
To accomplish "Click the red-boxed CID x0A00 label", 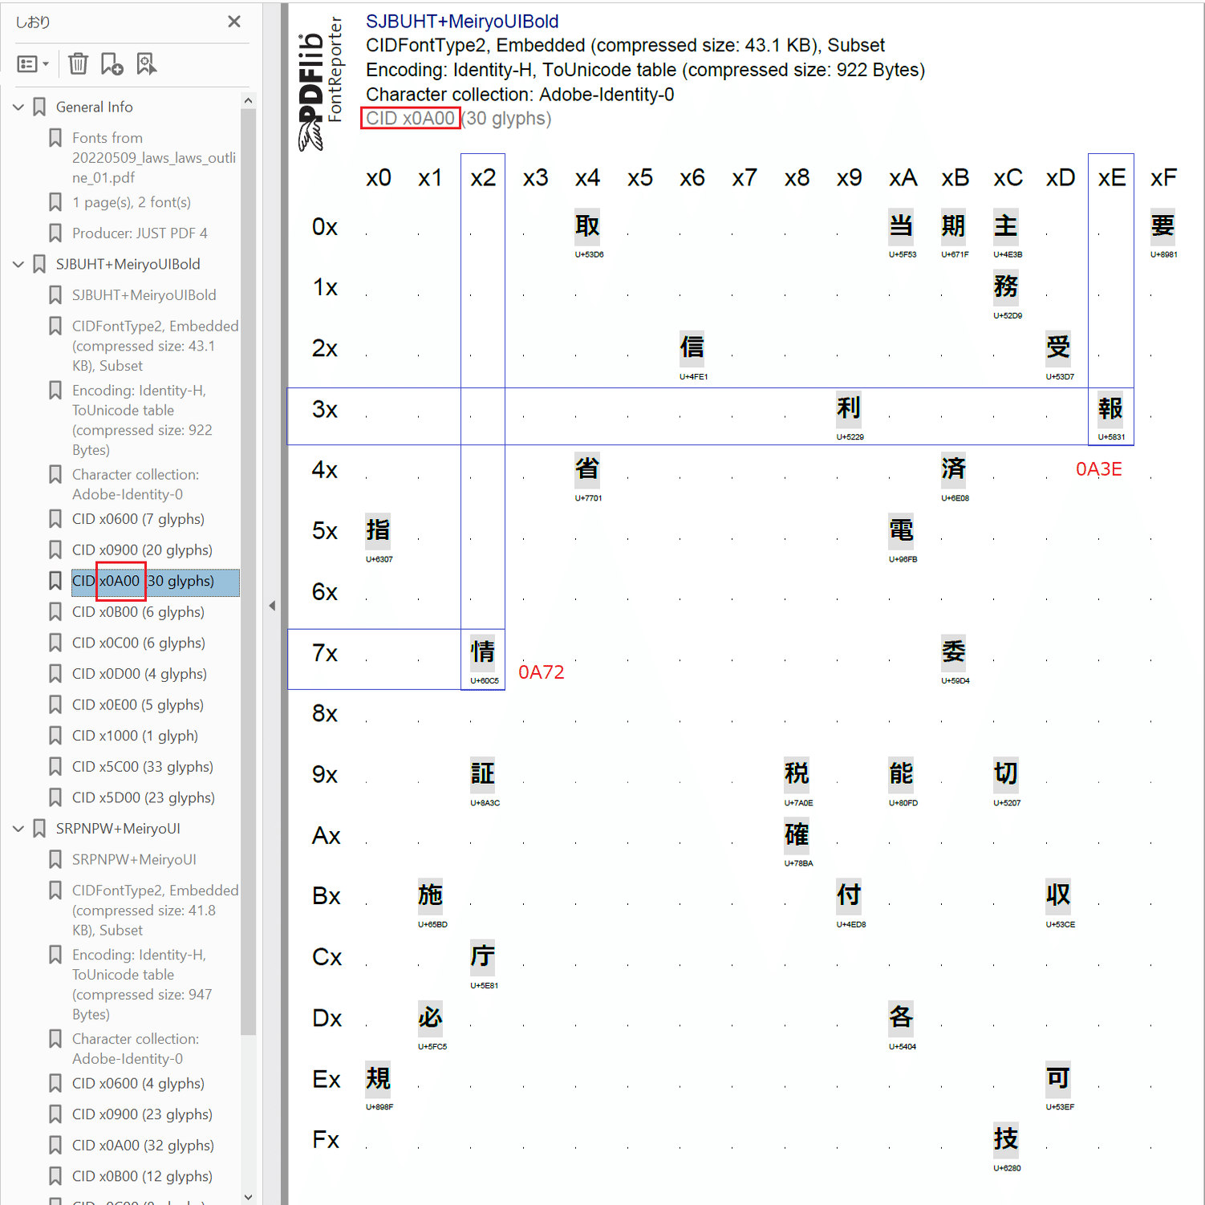I will pyautogui.click(x=410, y=118).
